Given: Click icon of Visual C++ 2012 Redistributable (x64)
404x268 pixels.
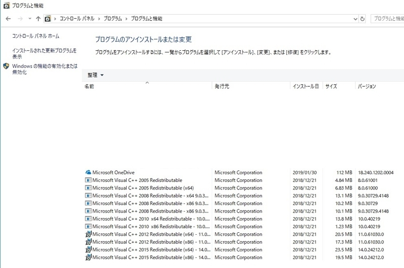Looking at the screenshot, I should (x=88, y=234).
